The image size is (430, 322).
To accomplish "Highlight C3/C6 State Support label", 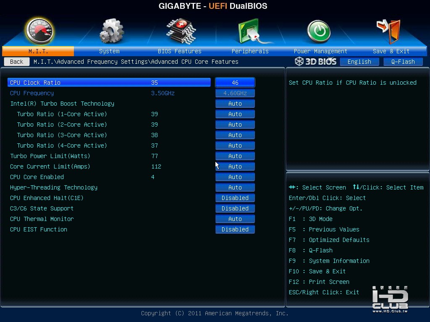I will (x=42, y=208).
